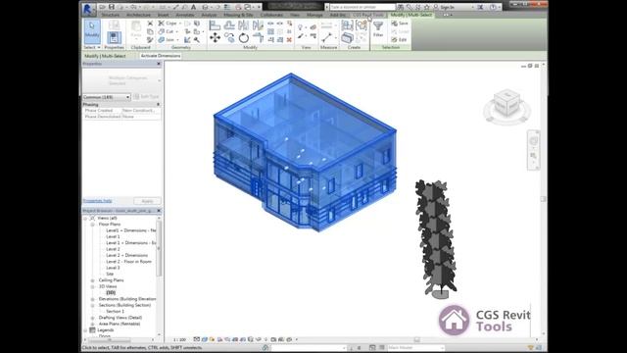Select the {3D} view in browser
This screenshot has width=627, height=353.
click(x=111, y=292)
